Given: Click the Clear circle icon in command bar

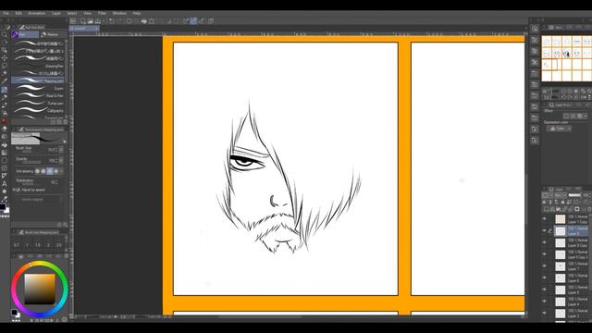Looking at the screenshot, I should 129,21.
